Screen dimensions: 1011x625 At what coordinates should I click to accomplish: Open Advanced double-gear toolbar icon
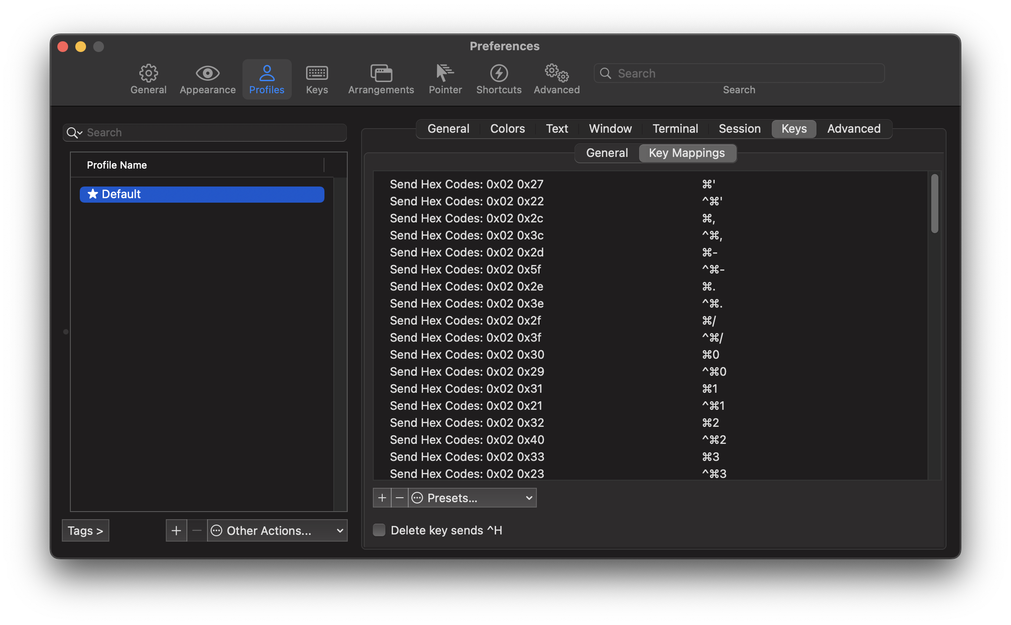pos(557,73)
